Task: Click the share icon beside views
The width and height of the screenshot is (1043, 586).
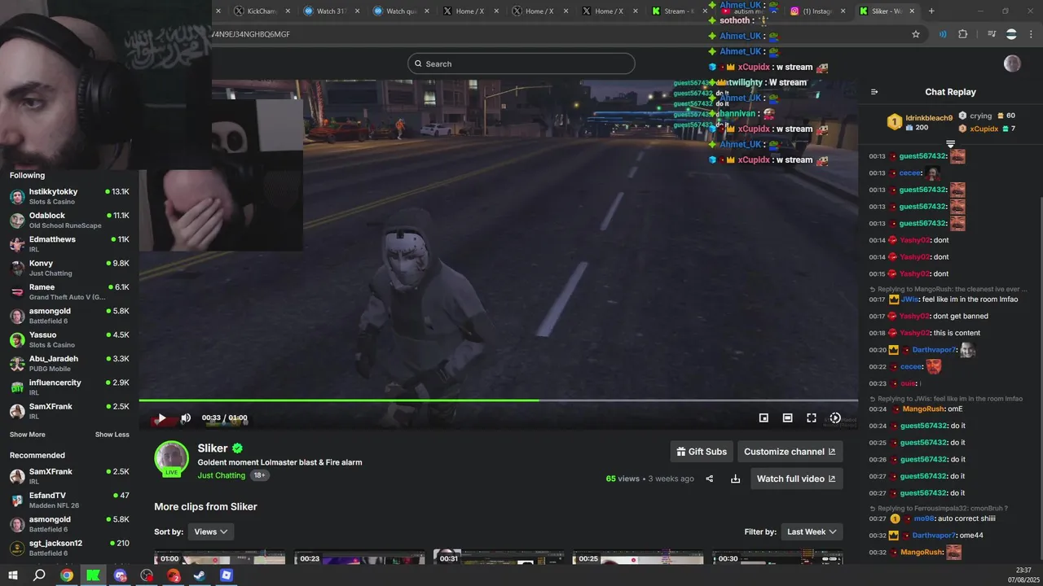Action: [x=709, y=479]
